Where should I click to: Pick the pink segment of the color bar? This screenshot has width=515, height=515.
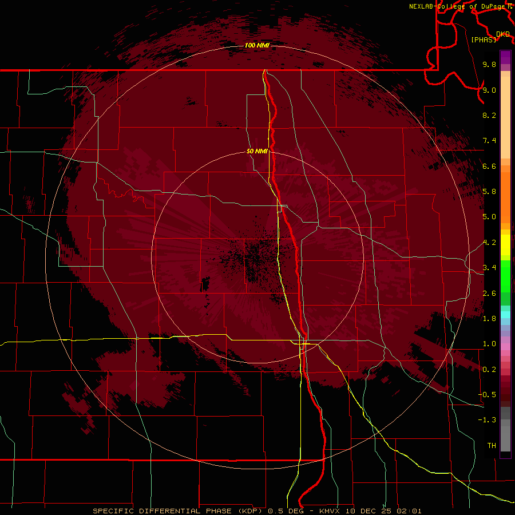[x=505, y=347]
